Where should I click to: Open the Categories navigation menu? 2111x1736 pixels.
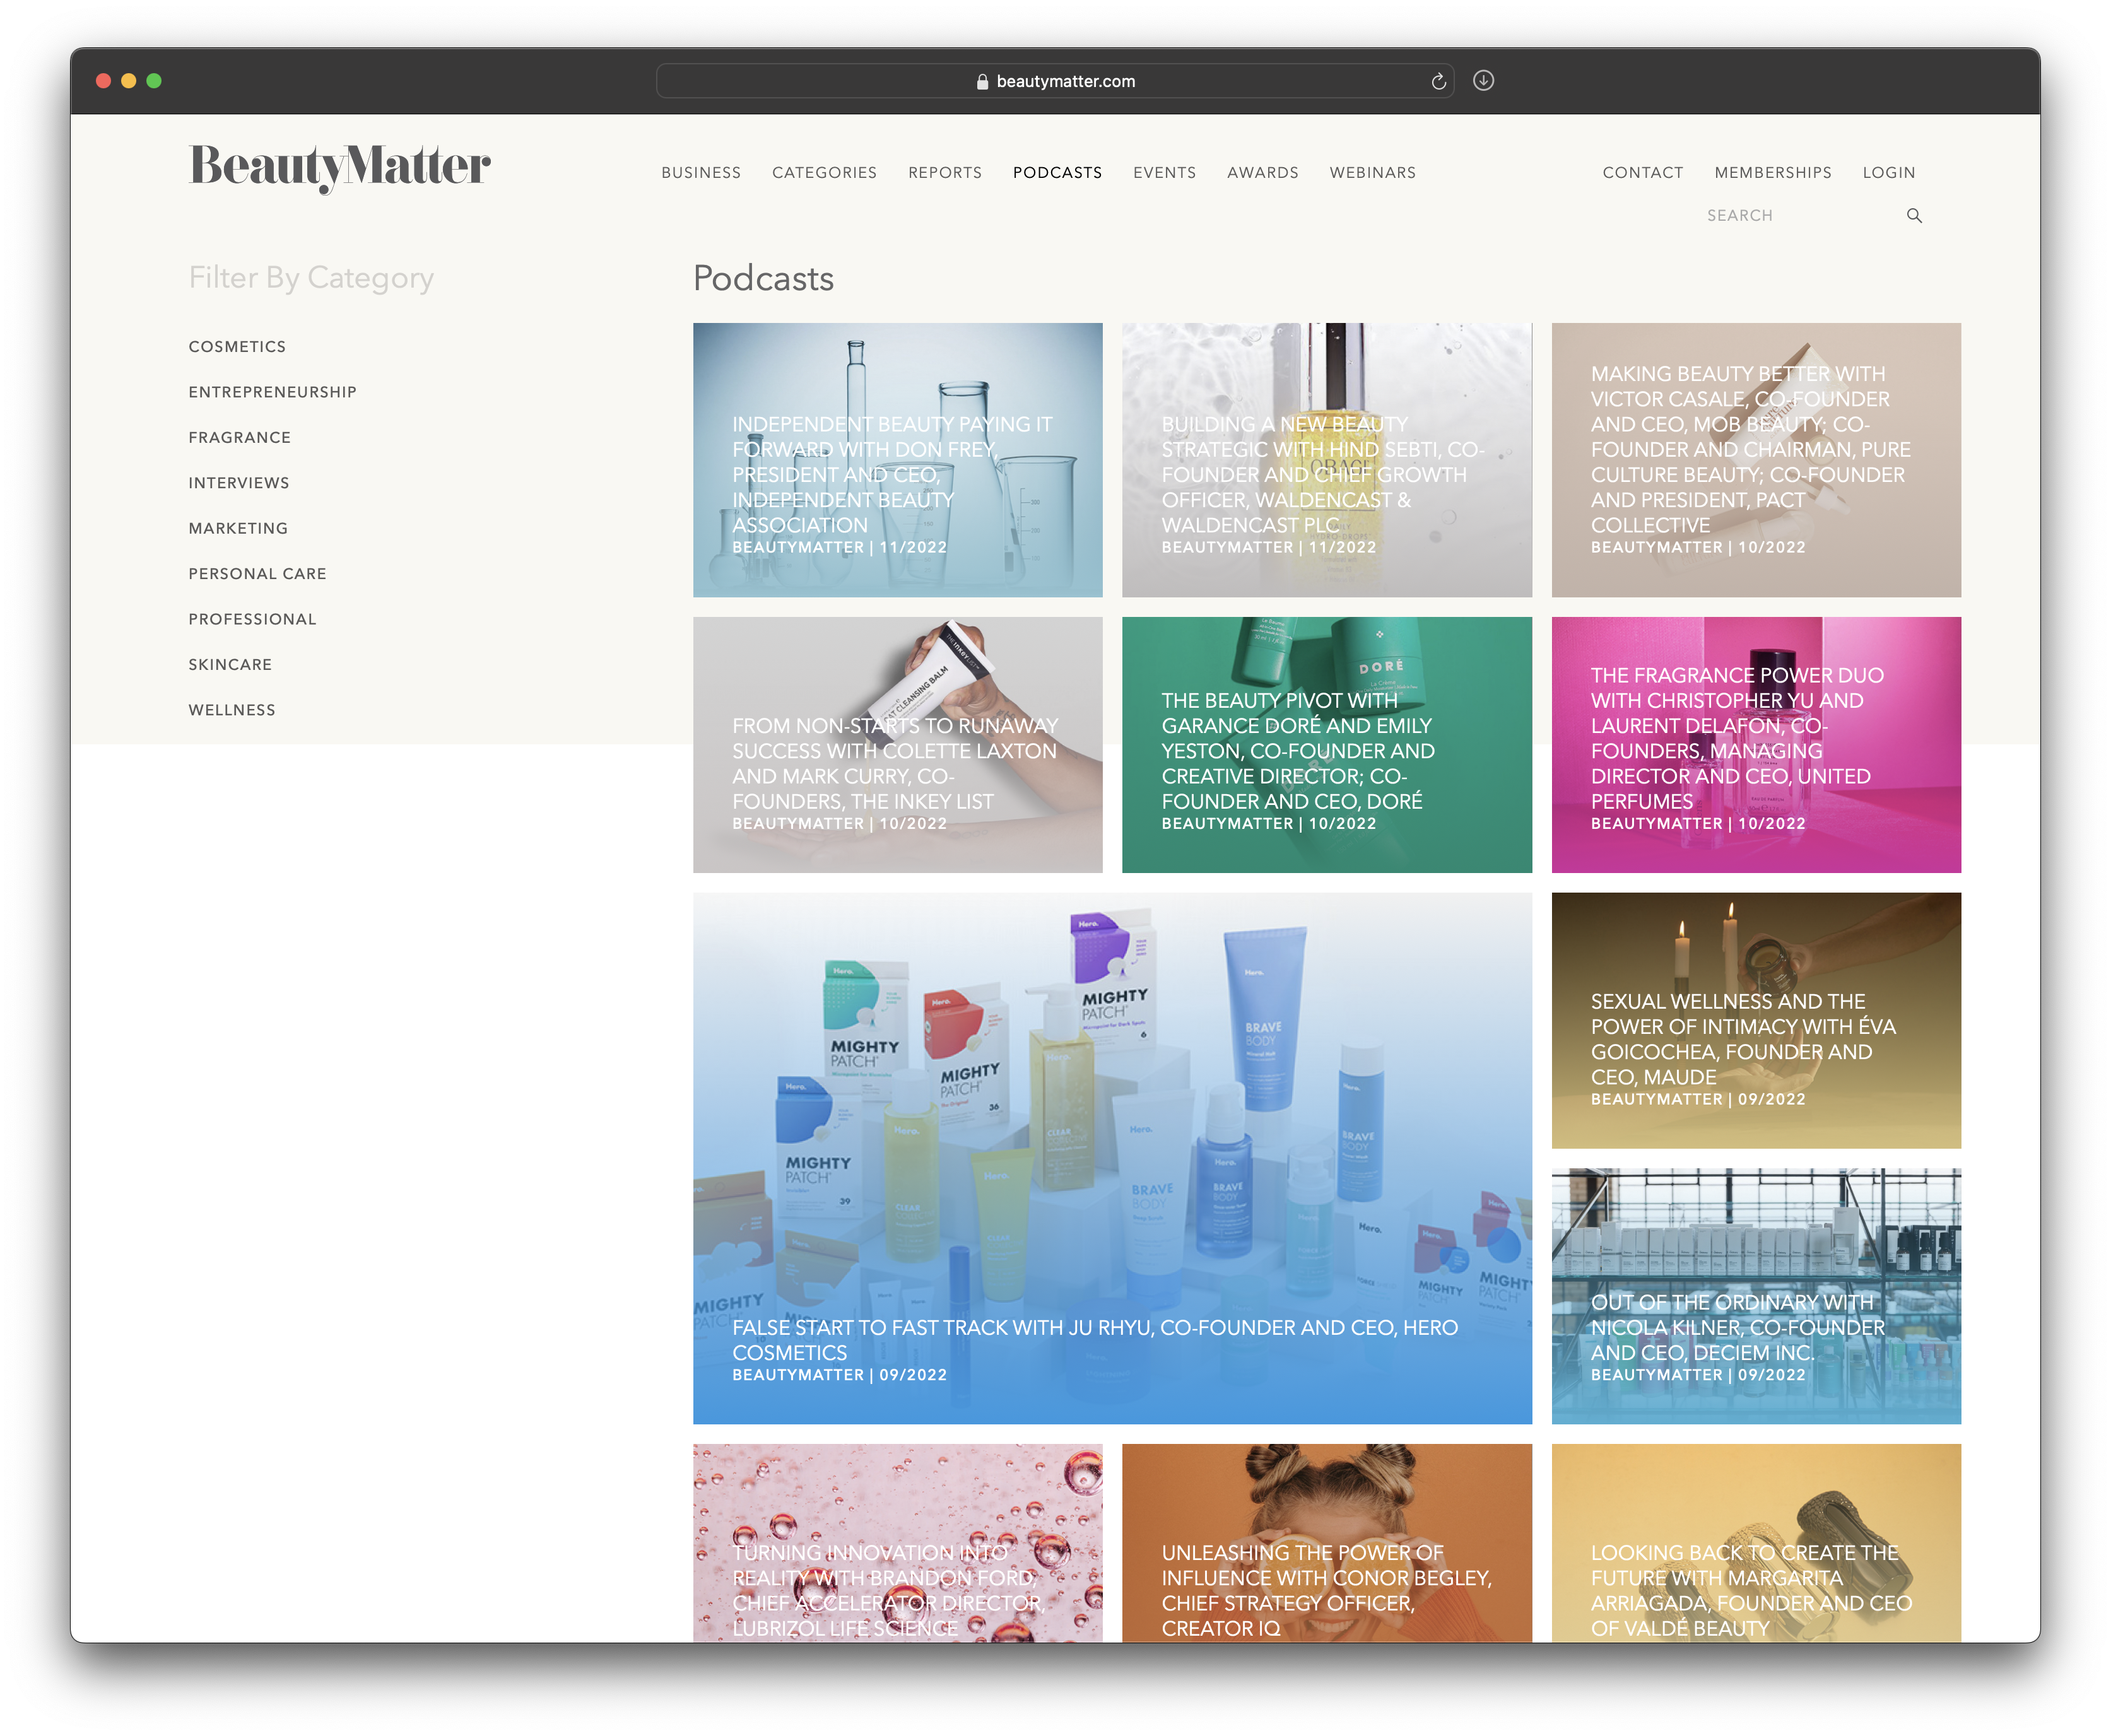(824, 173)
